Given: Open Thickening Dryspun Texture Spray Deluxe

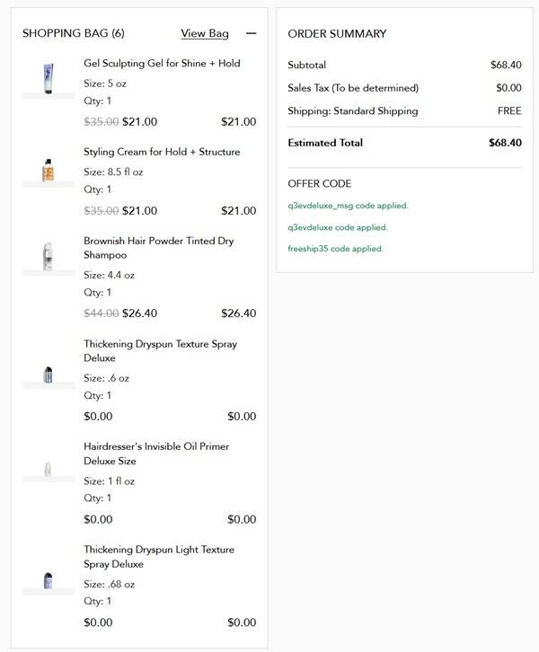Looking at the screenshot, I should coord(160,350).
